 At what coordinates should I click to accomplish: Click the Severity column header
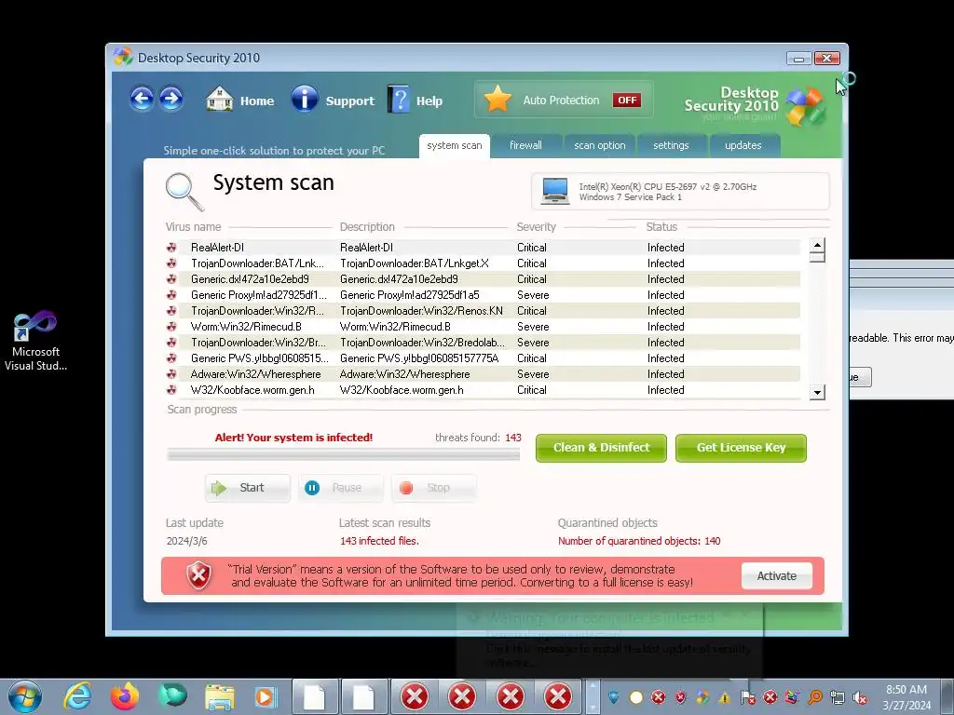click(x=536, y=227)
